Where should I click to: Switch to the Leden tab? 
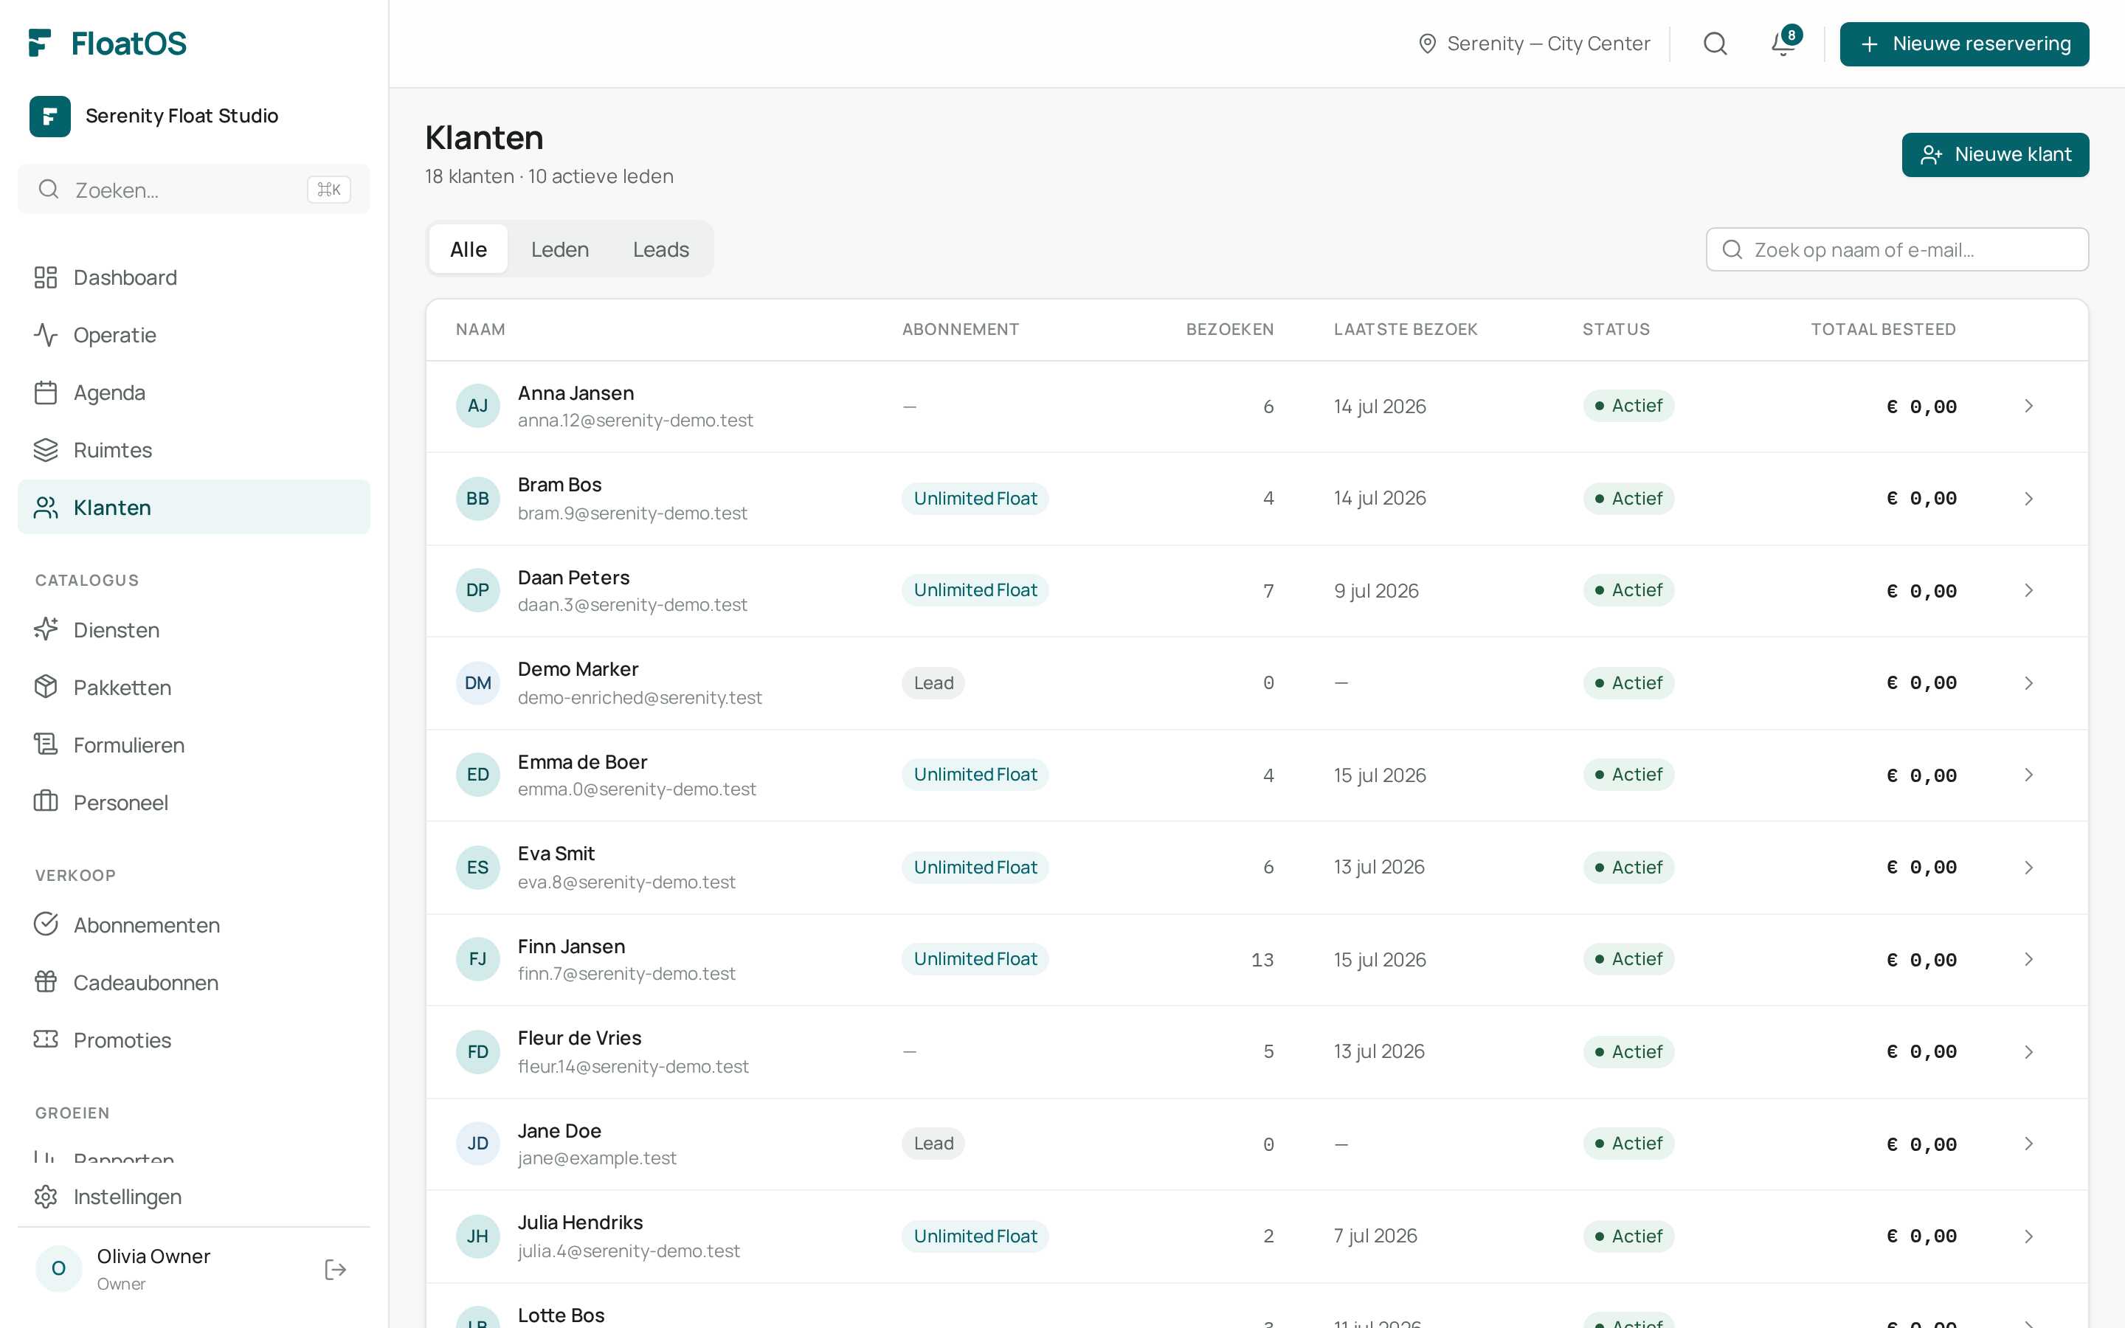[x=560, y=249]
